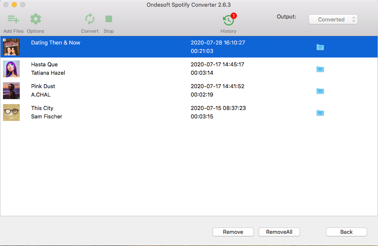The width and height of the screenshot is (378, 246).
Task: Click the Remove button
Action: tap(233, 232)
